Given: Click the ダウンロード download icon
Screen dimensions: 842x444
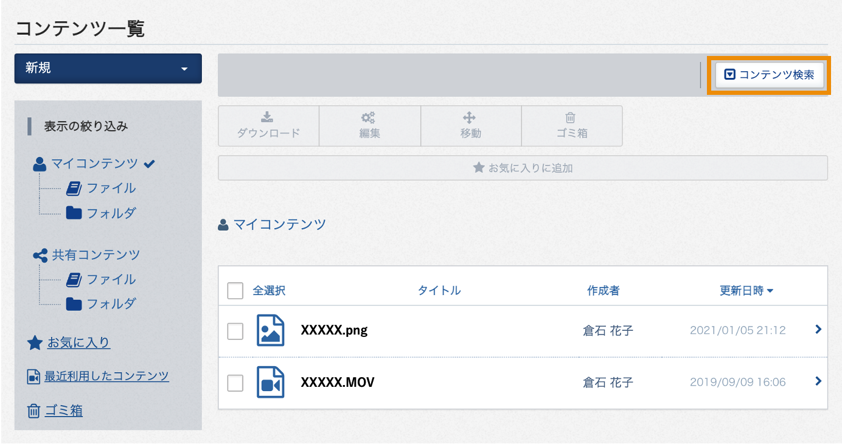Looking at the screenshot, I should (x=268, y=117).
